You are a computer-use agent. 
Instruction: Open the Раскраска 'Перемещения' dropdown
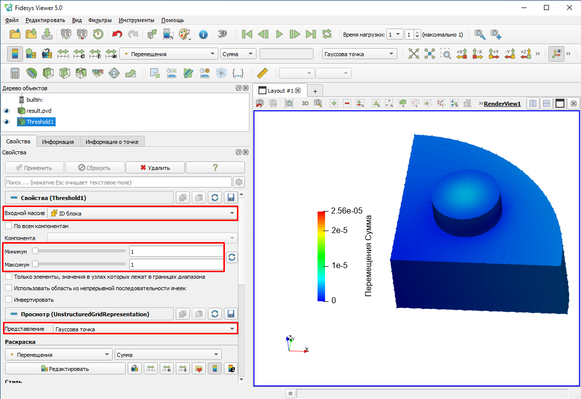(x=59, y=354)
